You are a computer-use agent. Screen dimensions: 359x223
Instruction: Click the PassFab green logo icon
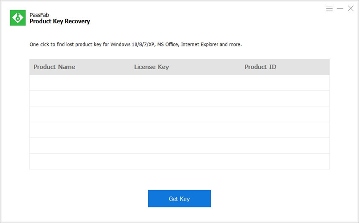18,18
